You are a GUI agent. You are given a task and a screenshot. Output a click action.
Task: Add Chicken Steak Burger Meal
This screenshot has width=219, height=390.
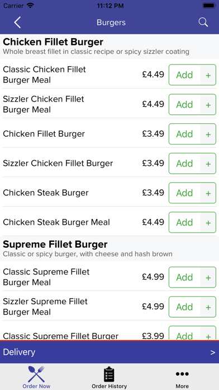(x=184, y=222)
